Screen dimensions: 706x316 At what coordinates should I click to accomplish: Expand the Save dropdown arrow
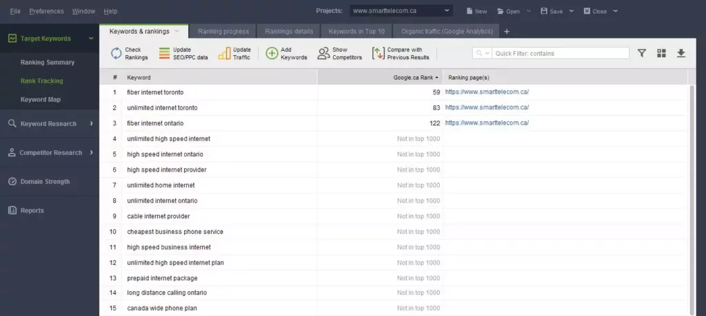pos(572,11)
